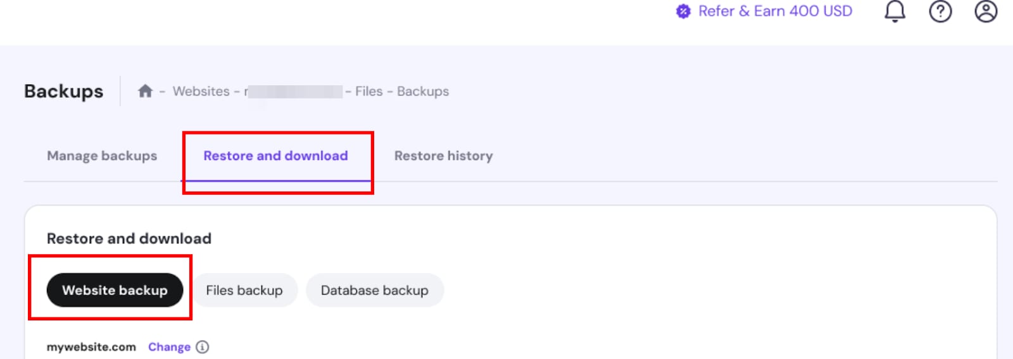Open the notifications bell
1013x359 pixels.
click(x=895, y=11)
